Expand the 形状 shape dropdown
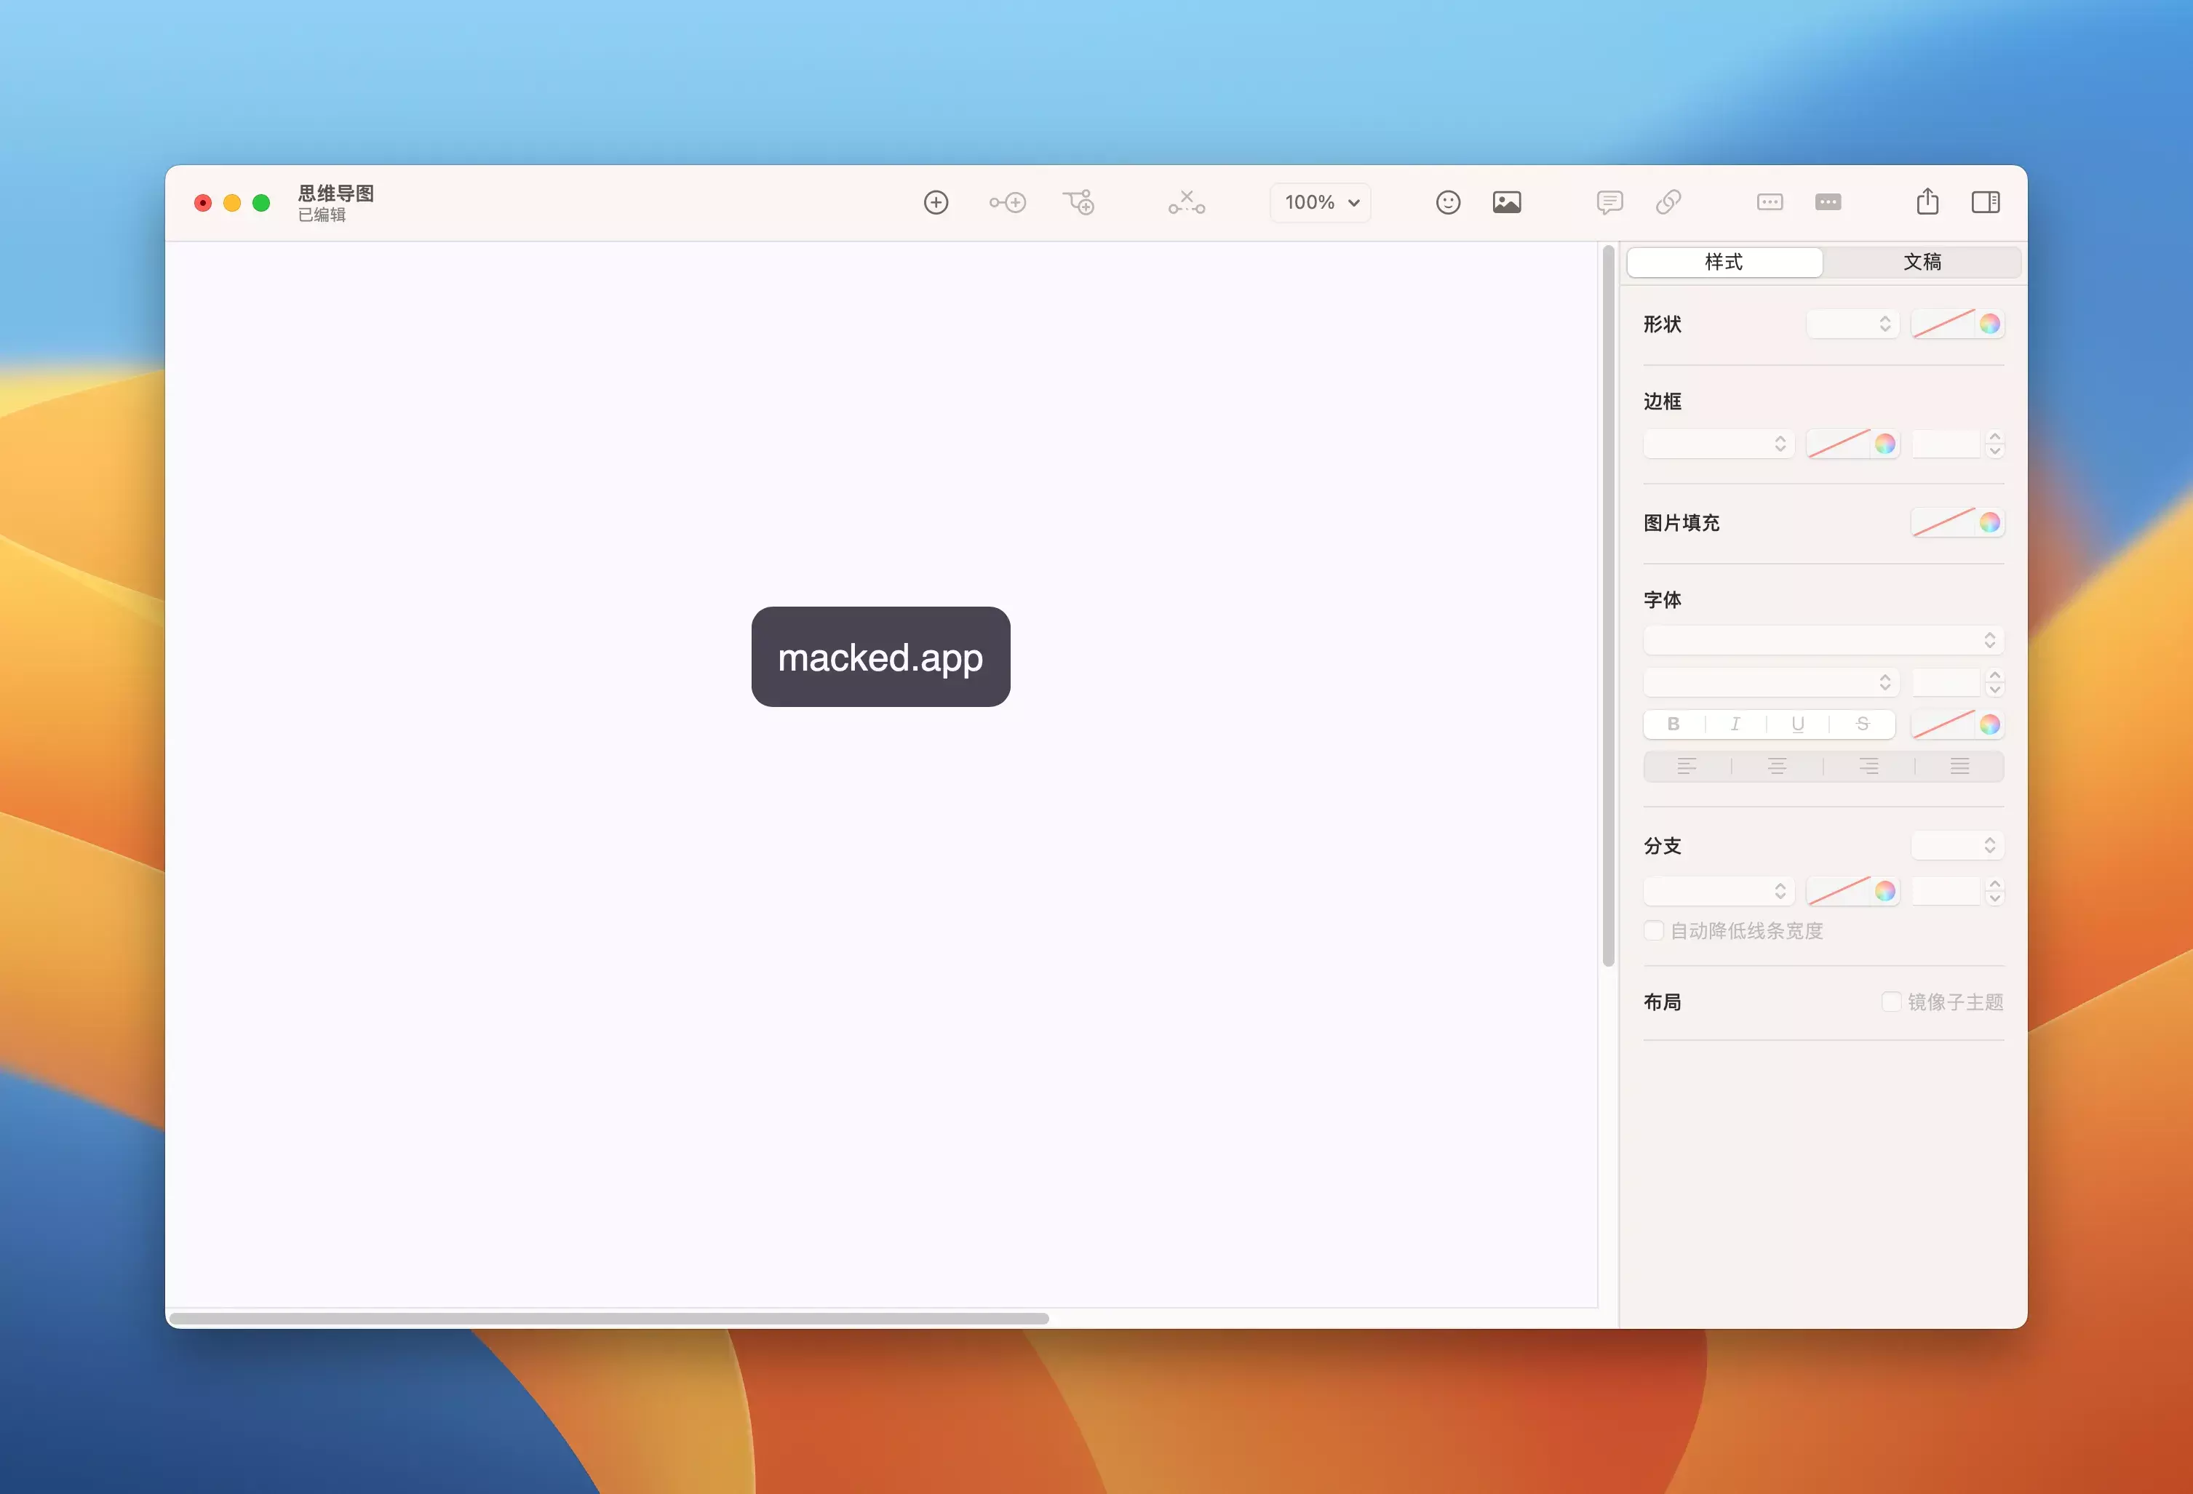 click(x=1852, y=324)
